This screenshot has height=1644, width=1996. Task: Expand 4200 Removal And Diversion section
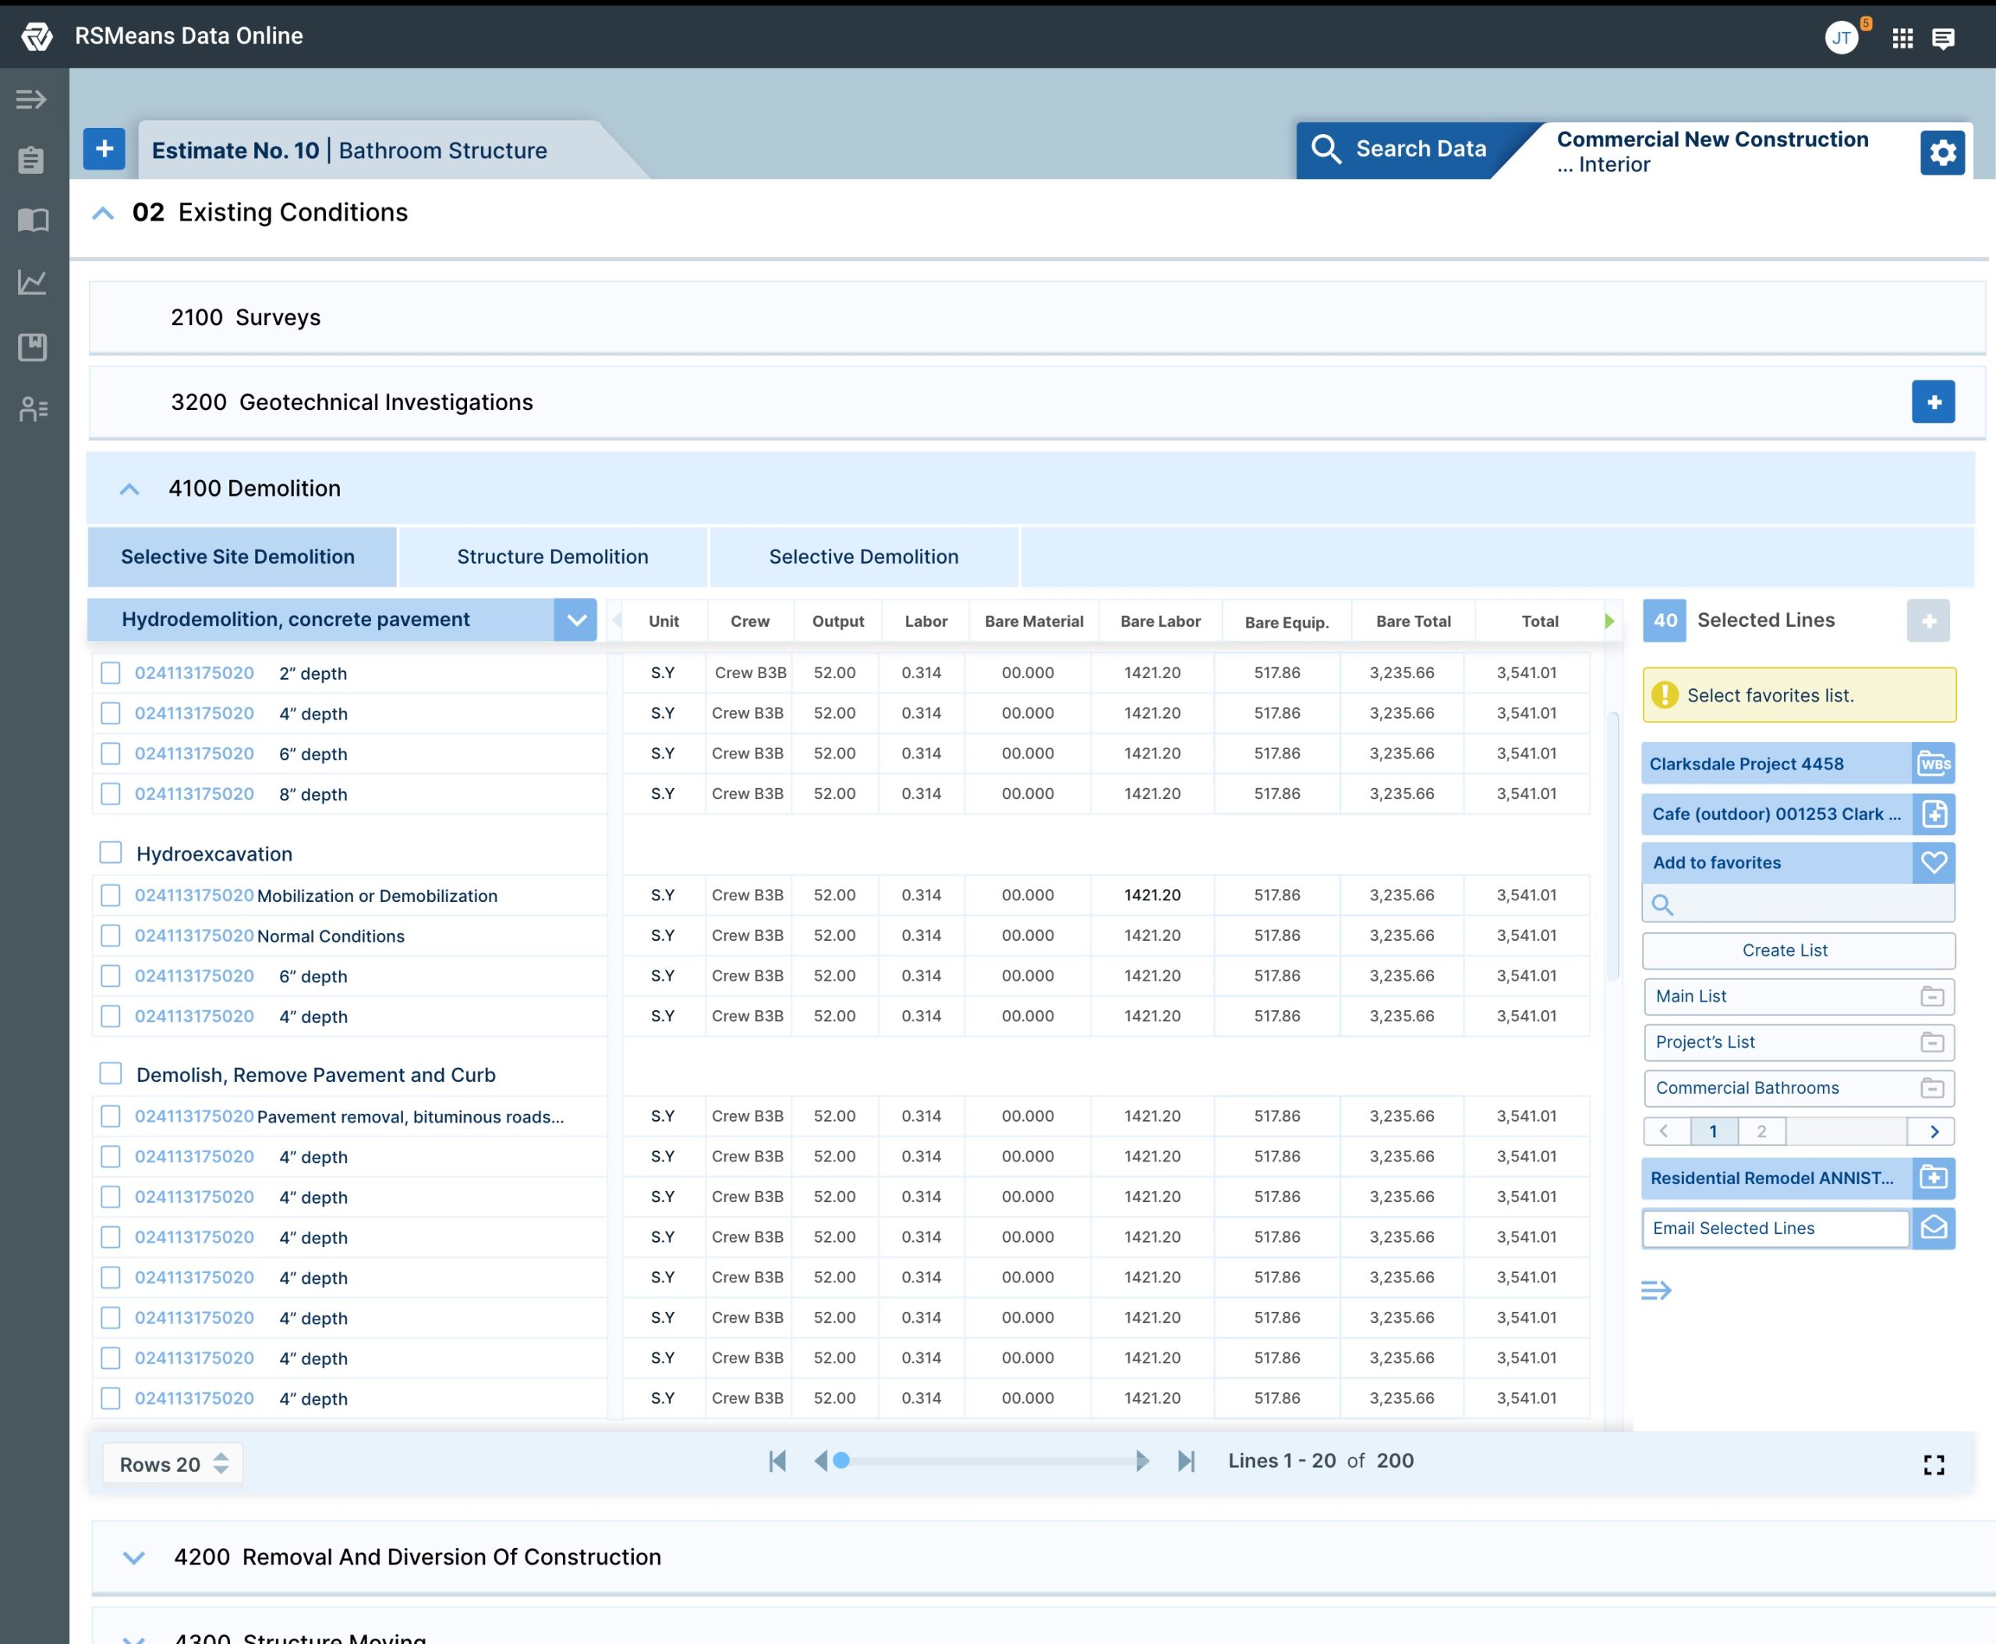pos(133,1557)
